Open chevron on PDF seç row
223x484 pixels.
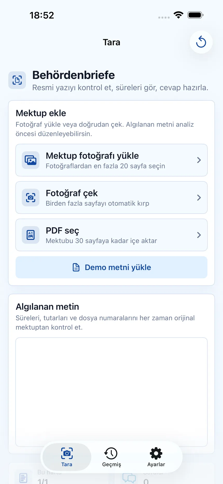199,235
